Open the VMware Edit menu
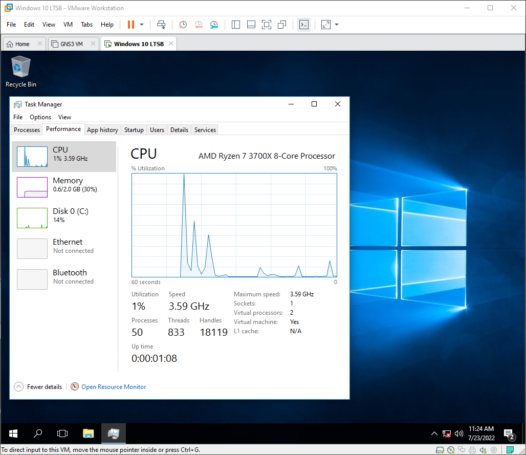 (29, 25)
